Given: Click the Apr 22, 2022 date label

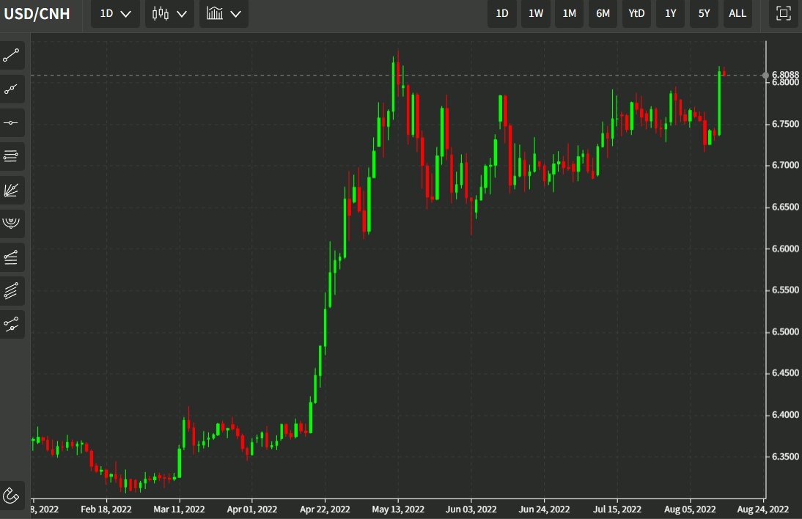Looking at the screenshot, I should click(325, 509).
